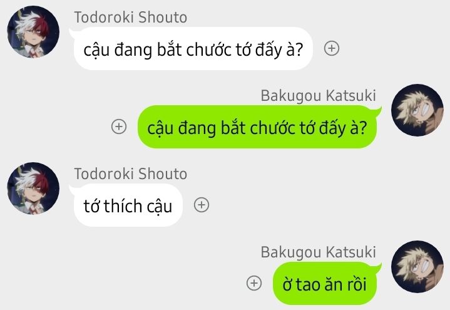The height and width of the screenshot is (310, 450).
Task: Select green bubble 'cậu đang bắt chước tớ đấy à?'
Action: [x=260, y=127]
